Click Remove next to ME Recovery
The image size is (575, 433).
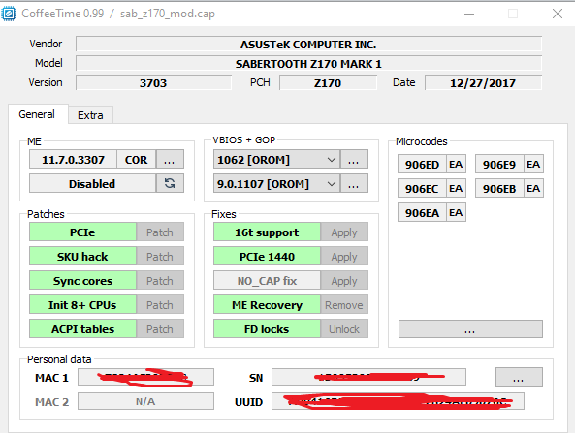click(344, 304)
